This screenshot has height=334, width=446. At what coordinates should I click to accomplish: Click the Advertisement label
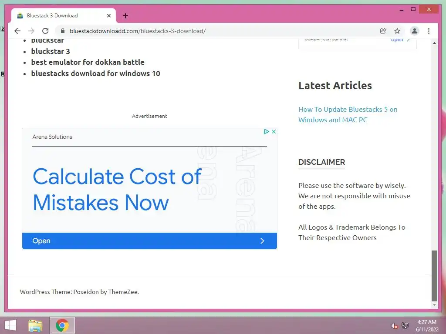(x=150, y=116)
